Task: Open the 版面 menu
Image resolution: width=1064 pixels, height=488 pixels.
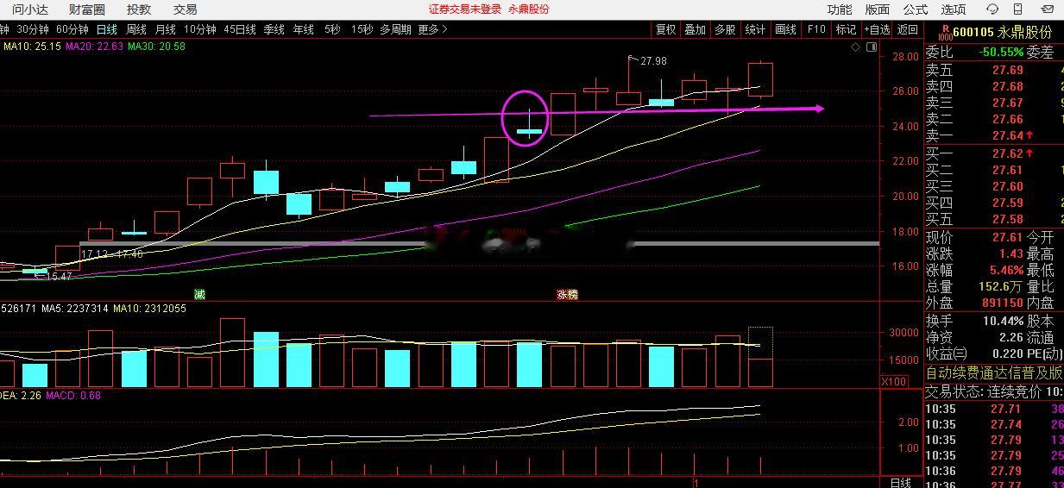Action: [x=877, y=9]
